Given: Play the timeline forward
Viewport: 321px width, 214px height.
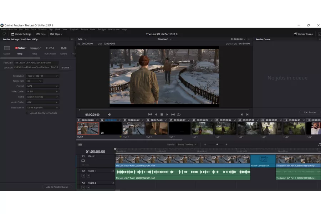Looking at the screenshot, I should tap(167, 114).
